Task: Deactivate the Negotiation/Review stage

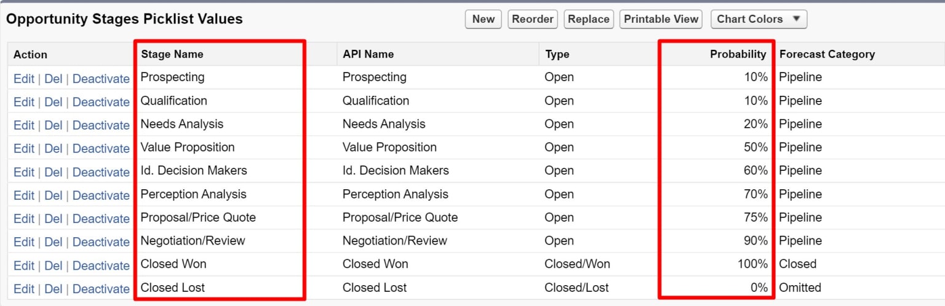Action: (101, 242)
